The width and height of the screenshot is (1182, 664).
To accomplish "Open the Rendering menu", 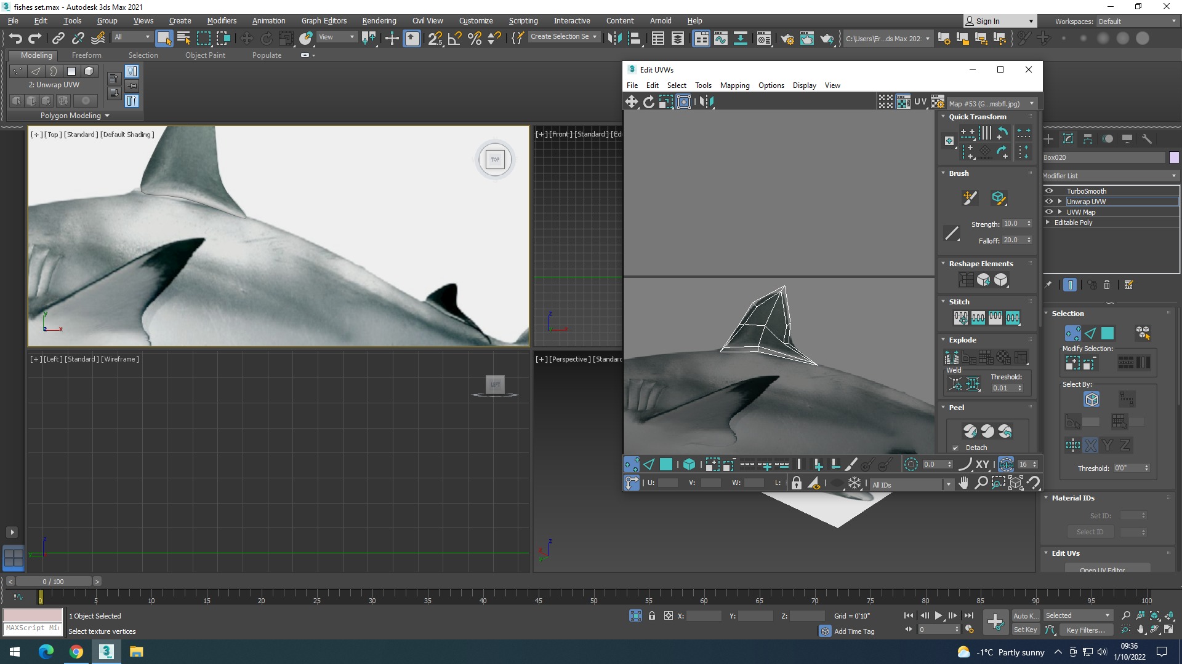I will 379,20.
